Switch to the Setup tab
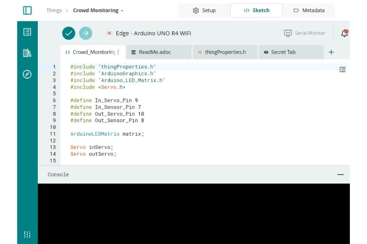Screen dimensions: 367x244 point(204,10)
